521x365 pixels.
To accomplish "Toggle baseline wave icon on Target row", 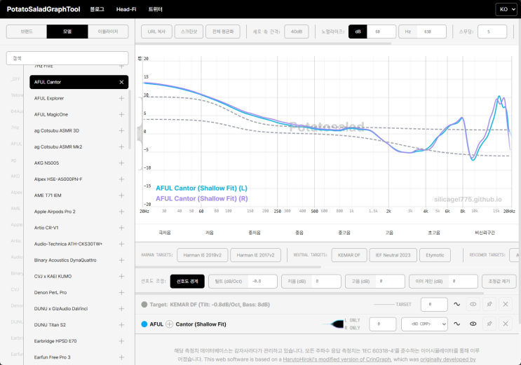I will coord(457,304).
